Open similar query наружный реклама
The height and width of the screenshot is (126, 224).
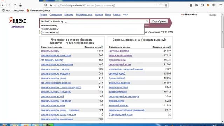point(119,51)
